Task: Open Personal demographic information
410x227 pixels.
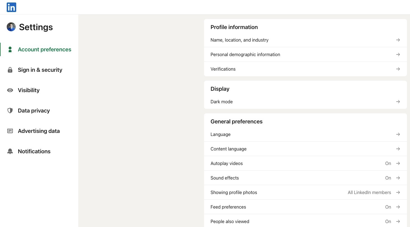Action: tap(245, 54)
